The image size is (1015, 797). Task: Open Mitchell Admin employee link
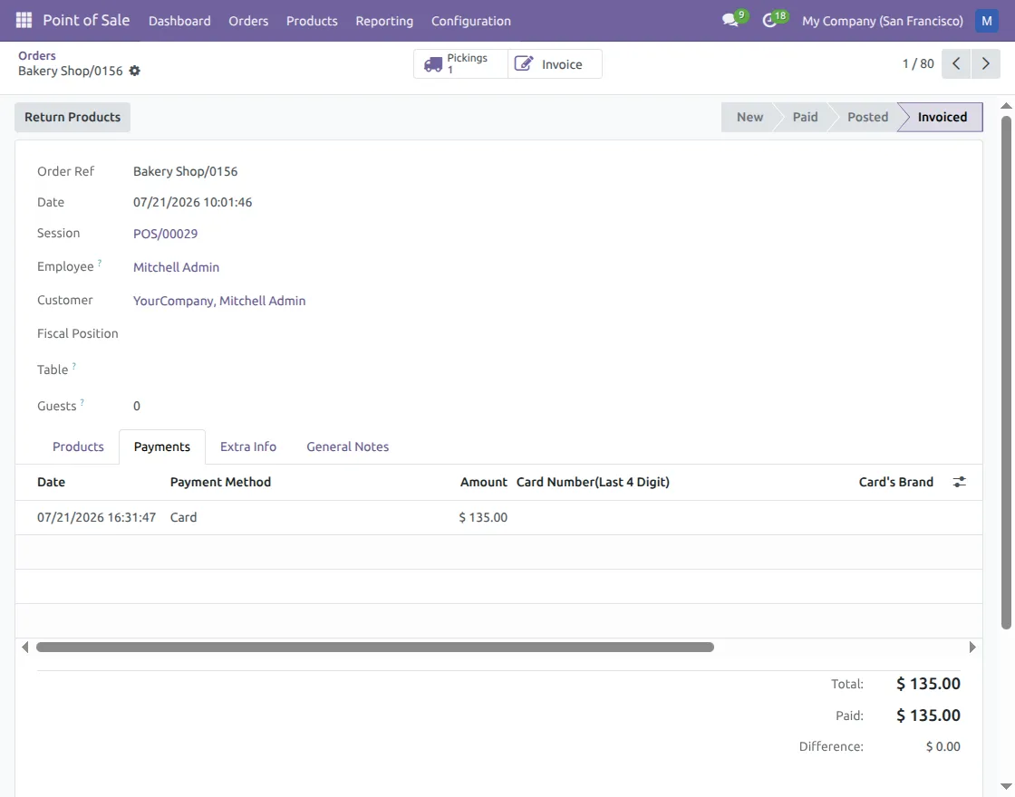[x=176, y=267]
